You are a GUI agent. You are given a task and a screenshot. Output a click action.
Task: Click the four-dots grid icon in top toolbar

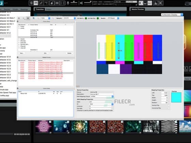[x=62, y=3]
